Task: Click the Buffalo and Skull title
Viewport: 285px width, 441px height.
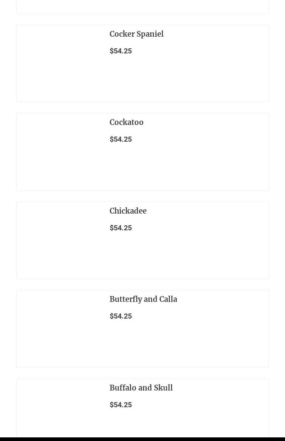Action: point(141,388)
